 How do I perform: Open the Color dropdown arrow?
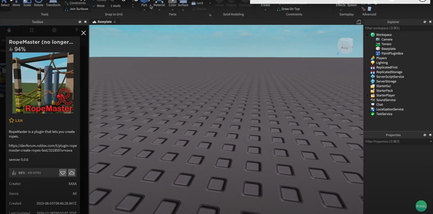(172, 10)
